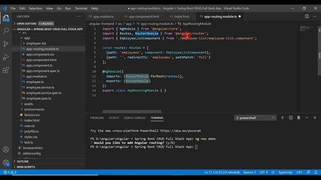
Task: Open the View menu
Action: pyautogui.click(x=49, y=8)
